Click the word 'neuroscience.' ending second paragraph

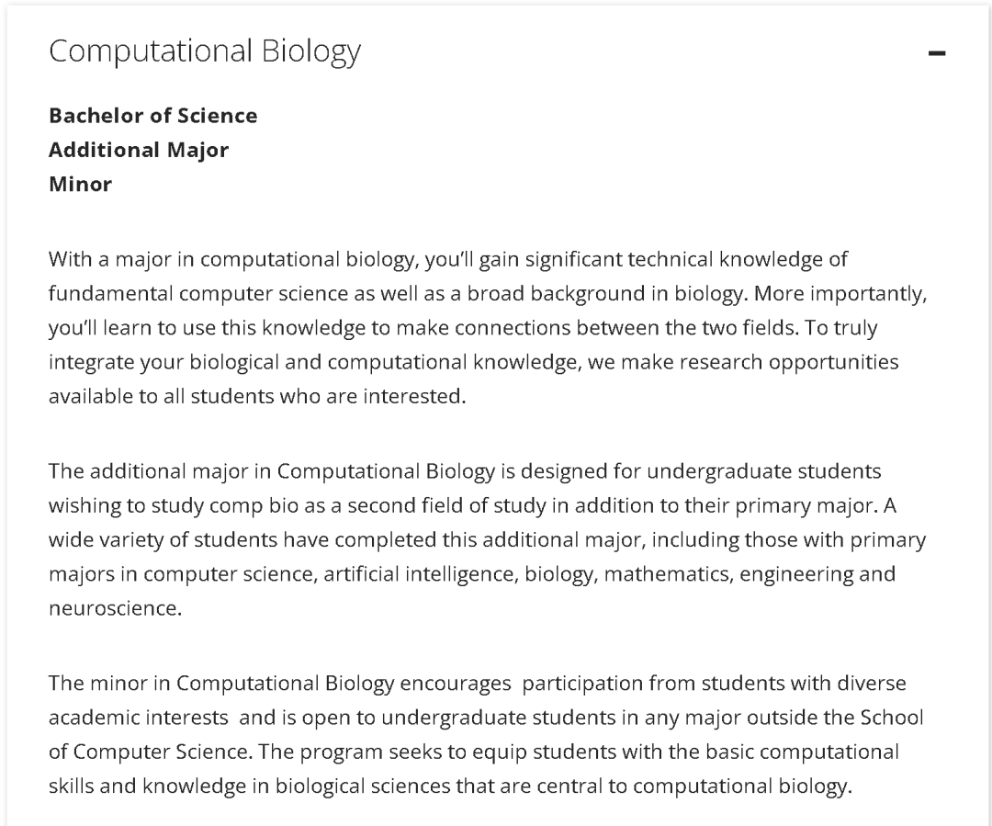coord(115,608)
